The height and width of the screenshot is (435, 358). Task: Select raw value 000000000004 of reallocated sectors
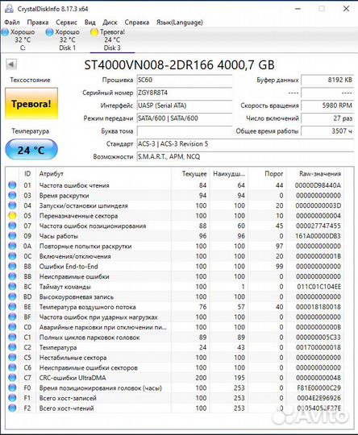(x=318, y=216)
